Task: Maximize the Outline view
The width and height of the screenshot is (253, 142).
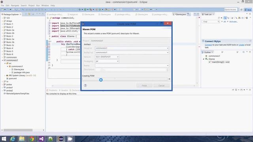Action: point(250,52)
